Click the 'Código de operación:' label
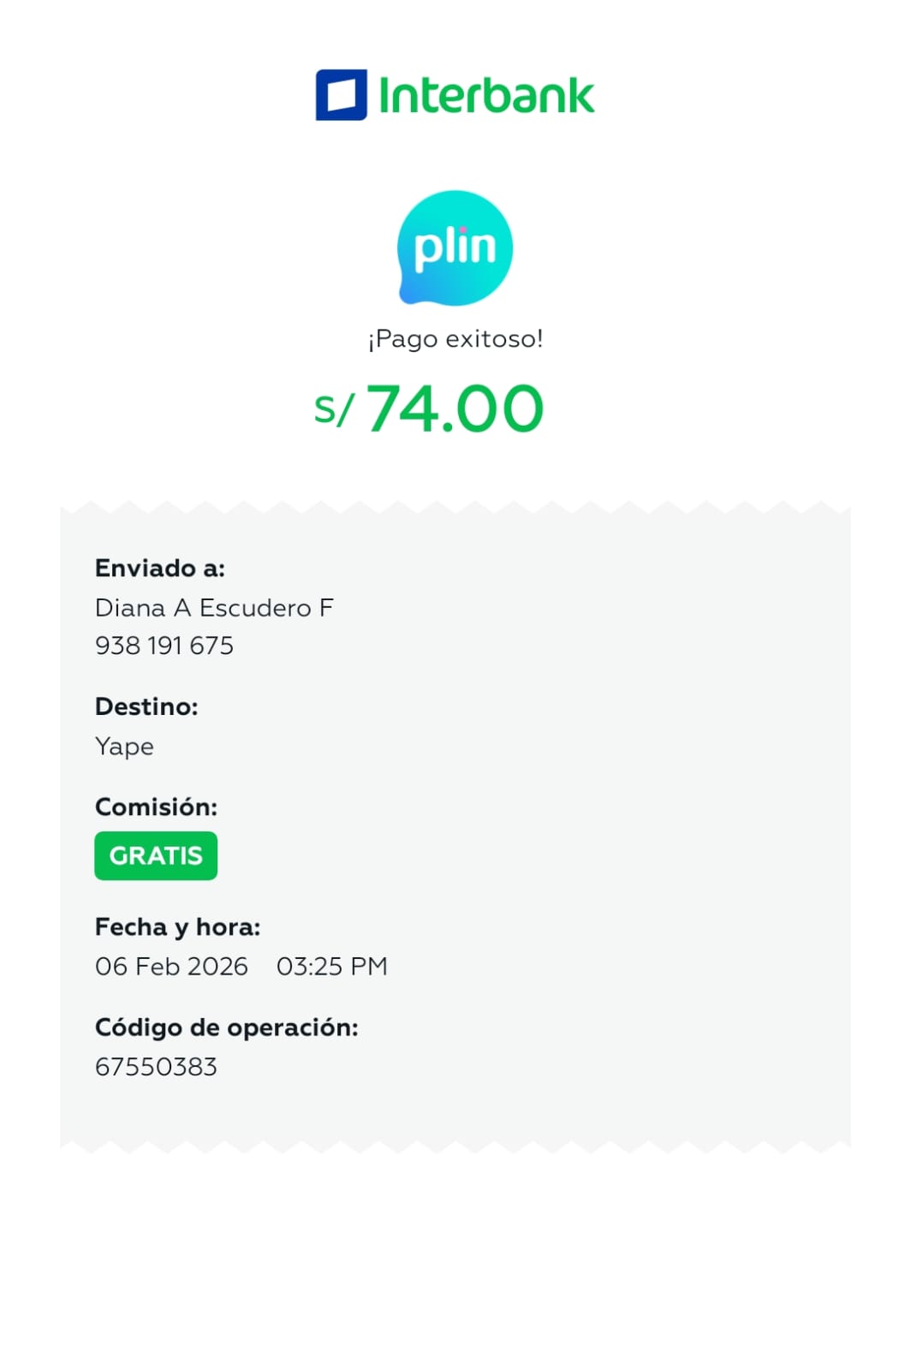The width and height of the screenshot is (911, 1370). pos(226,1027)
